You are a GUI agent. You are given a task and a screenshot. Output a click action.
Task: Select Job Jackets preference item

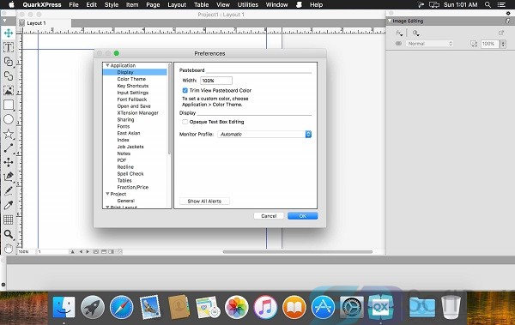pos(130,147)
